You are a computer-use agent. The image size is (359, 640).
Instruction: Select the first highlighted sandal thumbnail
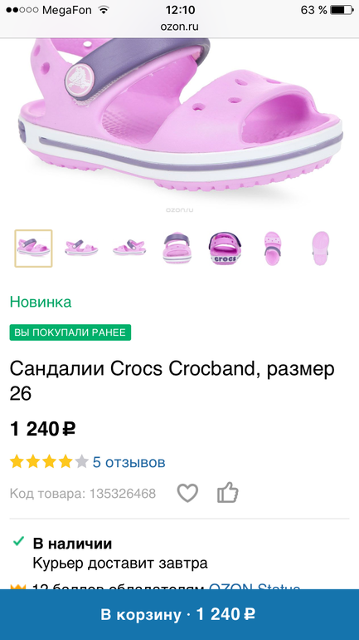click(x=33, y=249)
